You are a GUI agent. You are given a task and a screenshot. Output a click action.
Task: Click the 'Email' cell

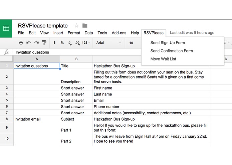point(152,100)
